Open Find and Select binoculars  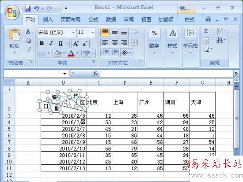point(220,40)
